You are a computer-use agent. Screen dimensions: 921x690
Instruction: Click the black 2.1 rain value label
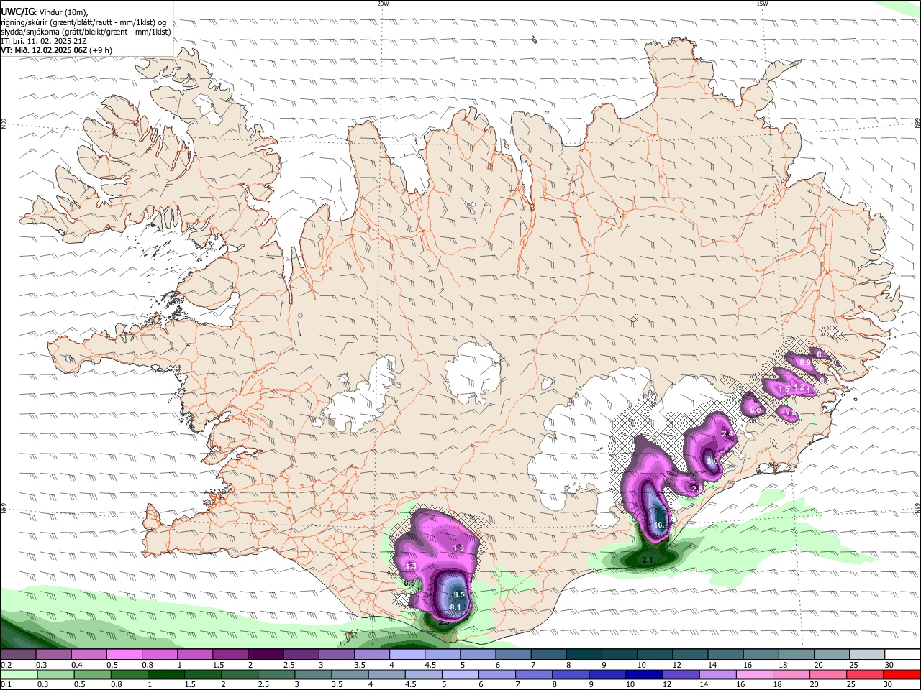(647, 560)
